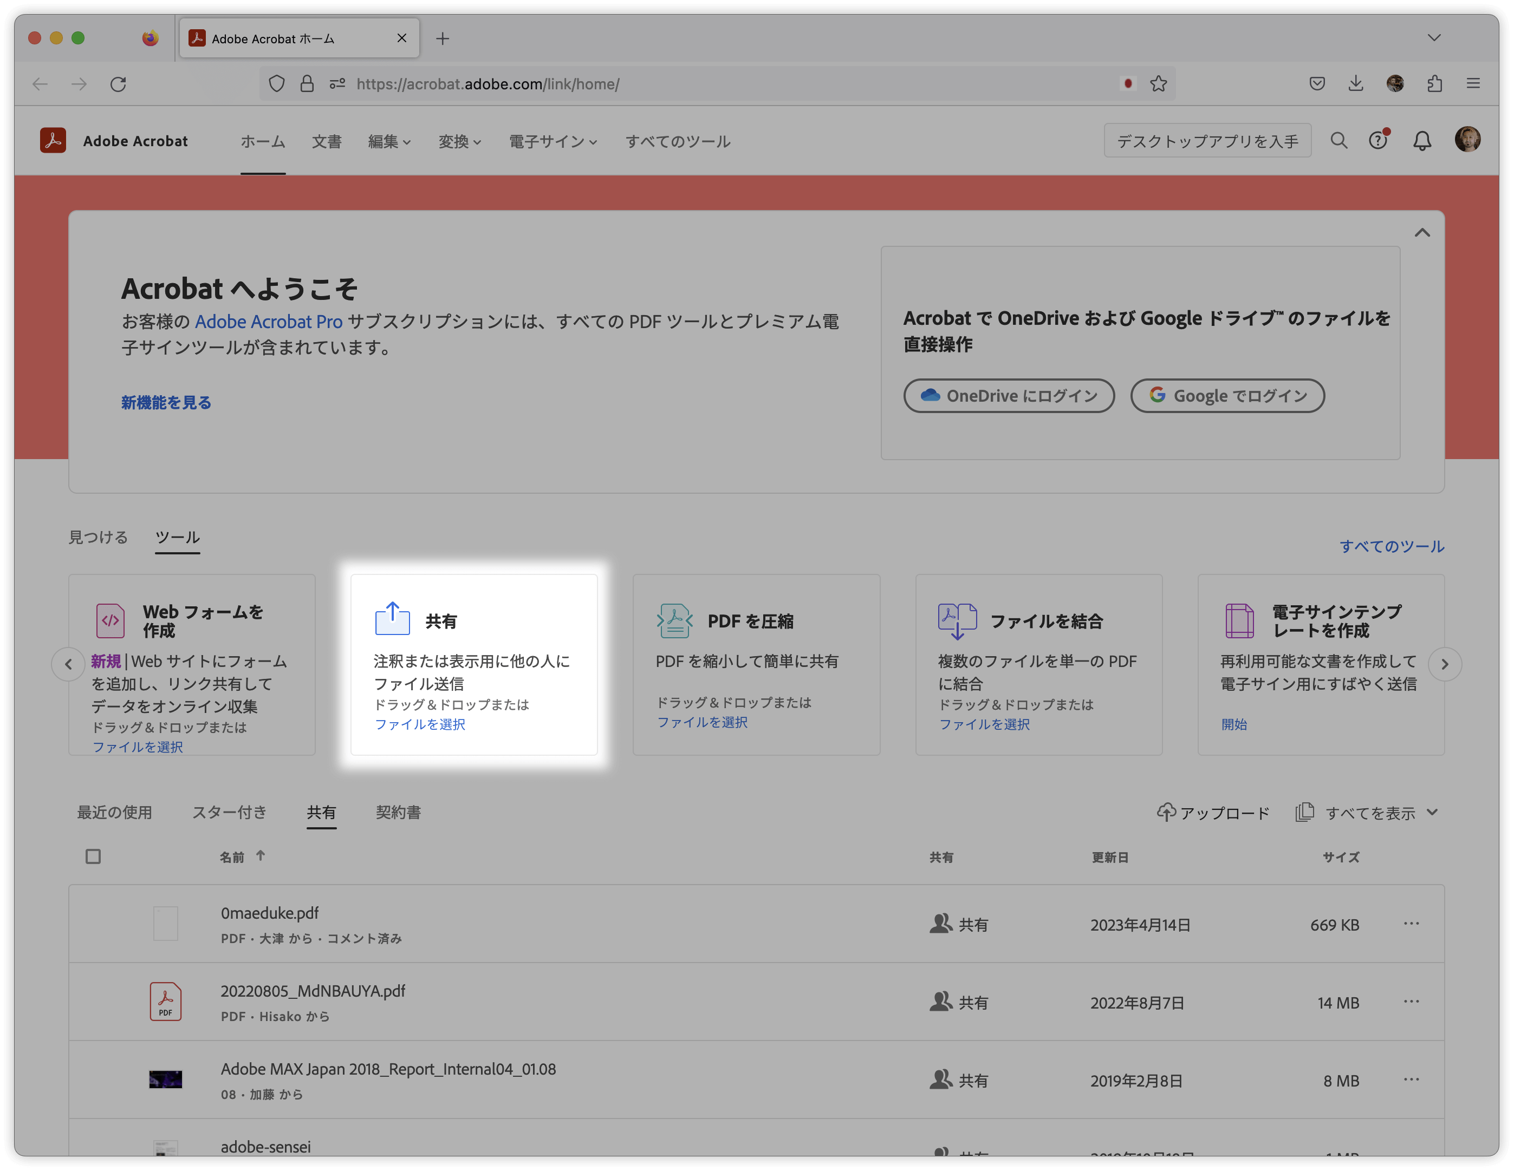The width and height of the screenshot is (1514, 1171).
Task: Click the browser reload button
Action: point(119,84)
